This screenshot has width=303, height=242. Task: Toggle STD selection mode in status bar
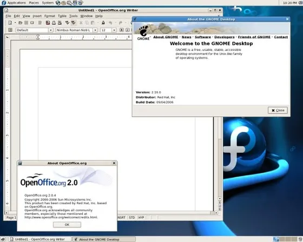tap(132, 218)
